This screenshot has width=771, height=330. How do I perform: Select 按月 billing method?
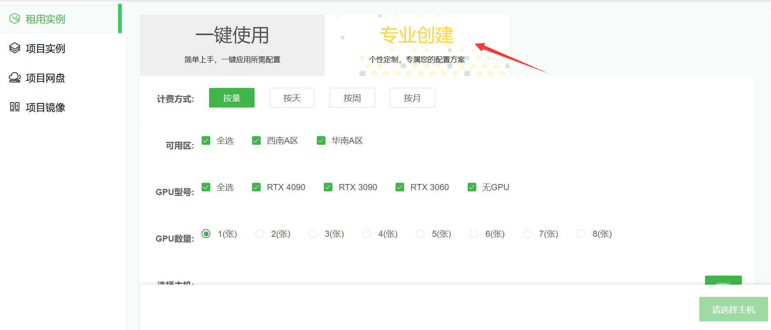click(412, 98)
